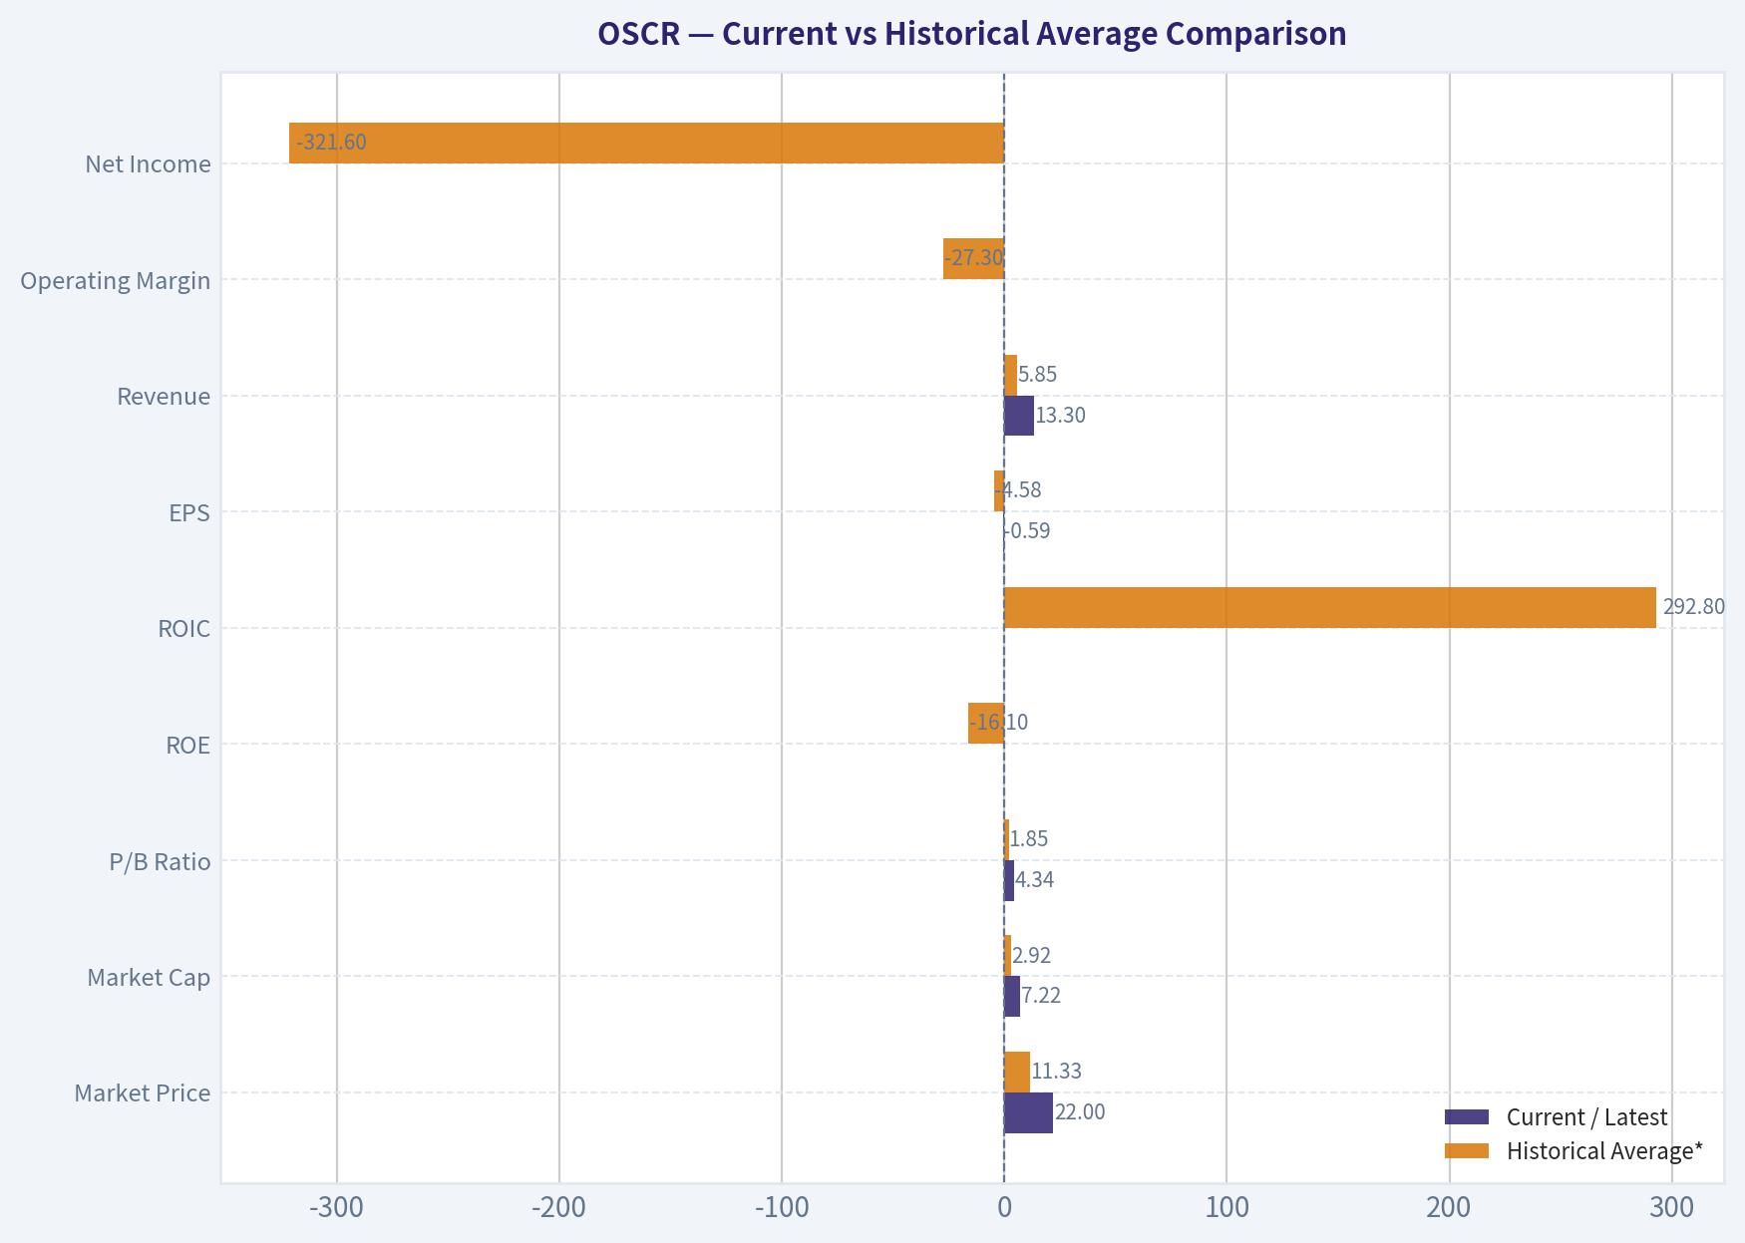Select the 'ROIC' axis label
Screen dimensions: 1745x1243
(184, 628)
